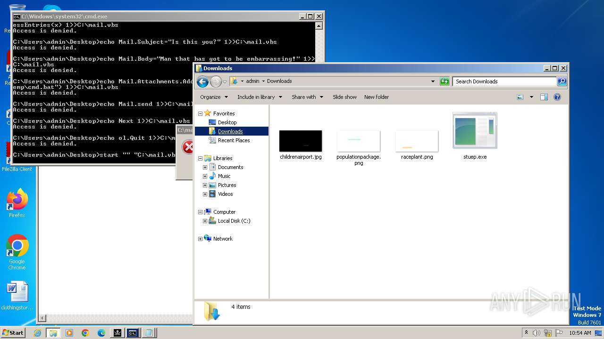Select Pictures library in tree
Image resolution: width=604 pixels, height=339 pixels.
coord(227,185)
